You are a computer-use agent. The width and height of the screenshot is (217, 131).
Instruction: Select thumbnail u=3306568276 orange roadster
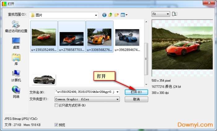(100, 37)
